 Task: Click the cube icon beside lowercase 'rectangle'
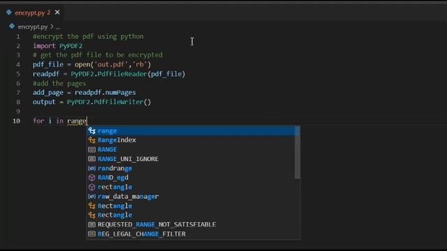91,187
